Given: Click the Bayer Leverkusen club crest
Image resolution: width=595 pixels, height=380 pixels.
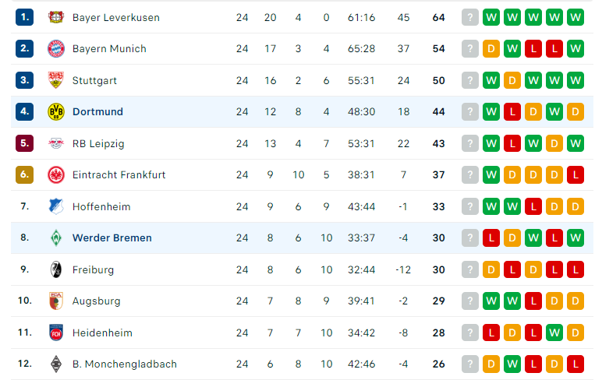Looking at the screenshot, I should pos(56,17).
